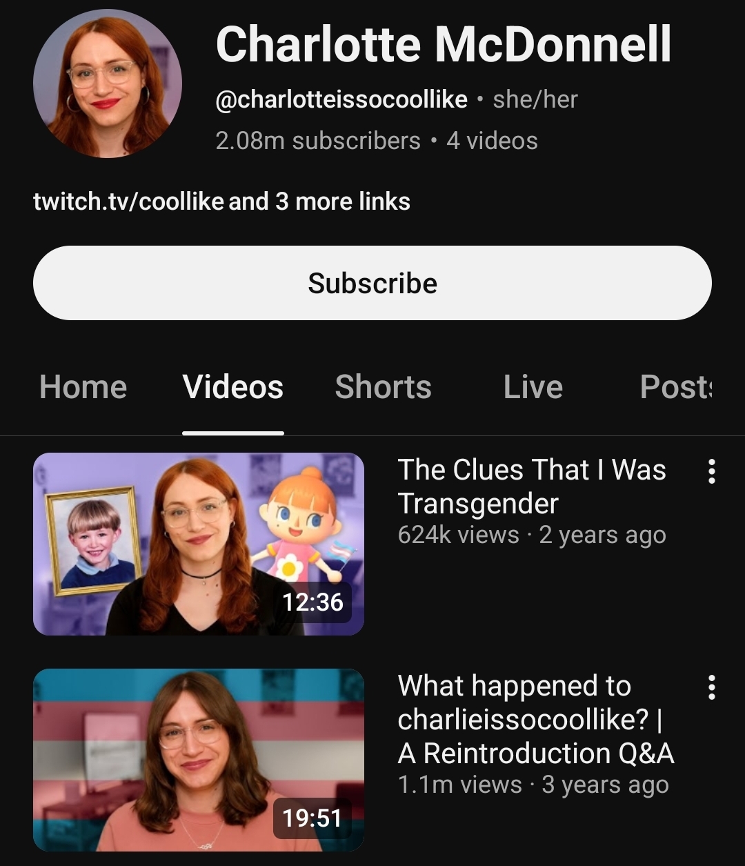Open 'The Clues That I Was Transgender' title
This screenshot has width=745, height=866.
click(x=532, y=486)
